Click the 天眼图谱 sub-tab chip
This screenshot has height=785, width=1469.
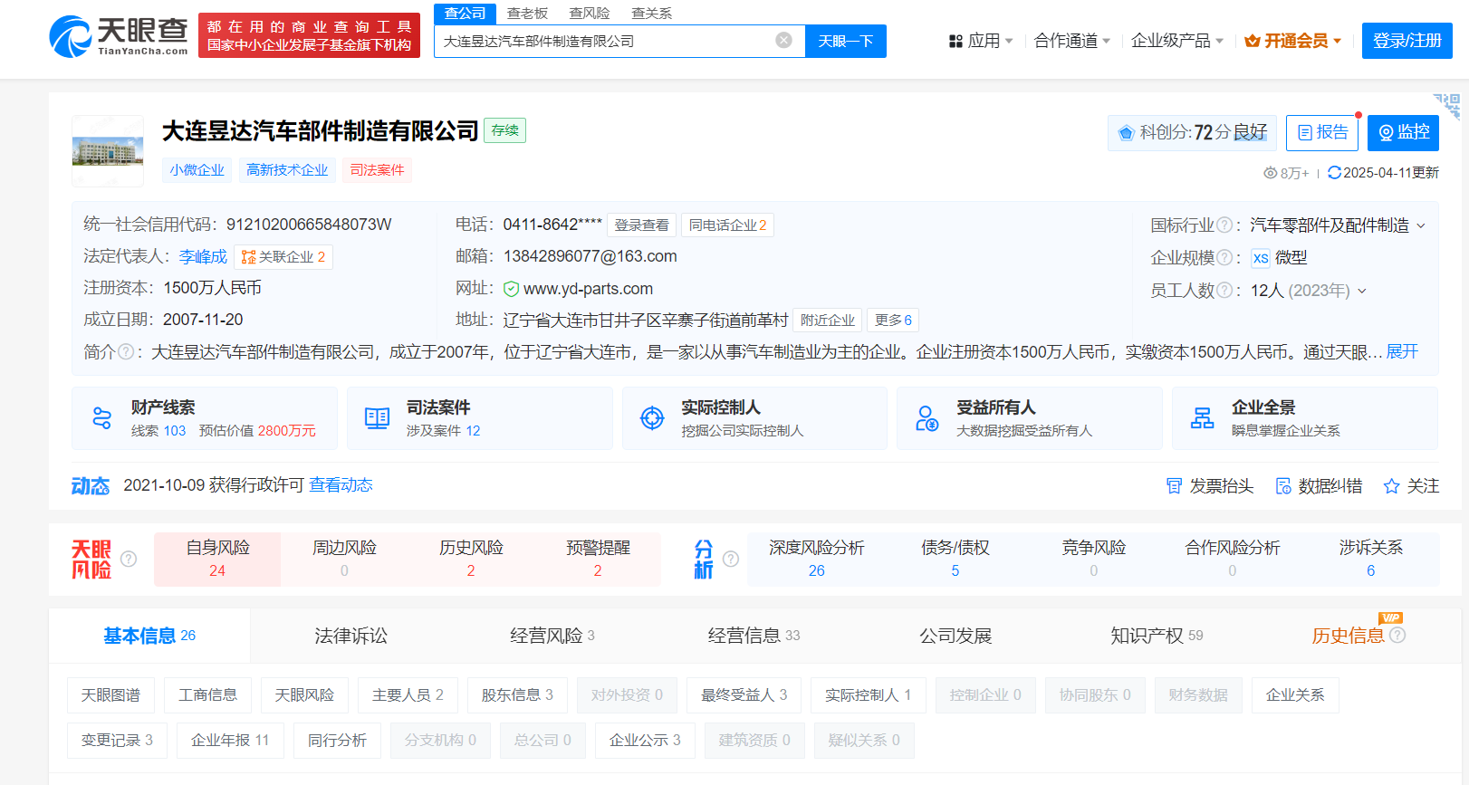point(110,695)
